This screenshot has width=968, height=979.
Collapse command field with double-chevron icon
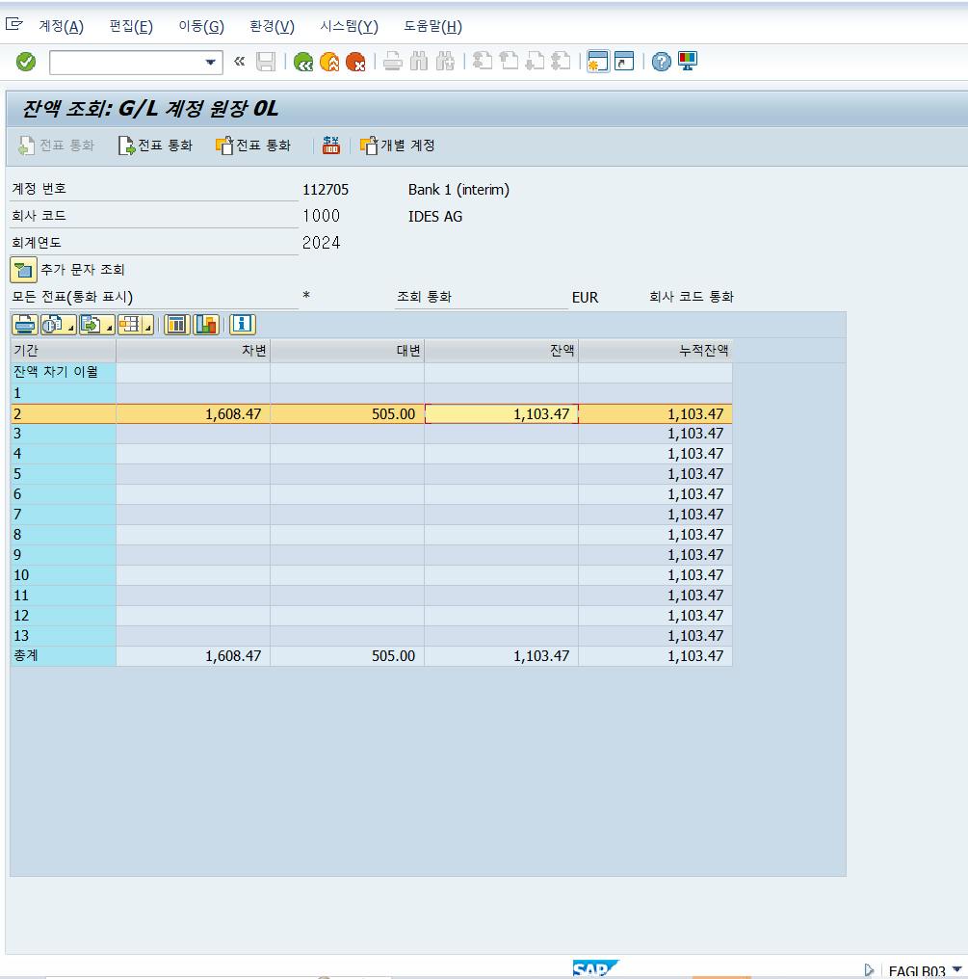pos(240,62)
